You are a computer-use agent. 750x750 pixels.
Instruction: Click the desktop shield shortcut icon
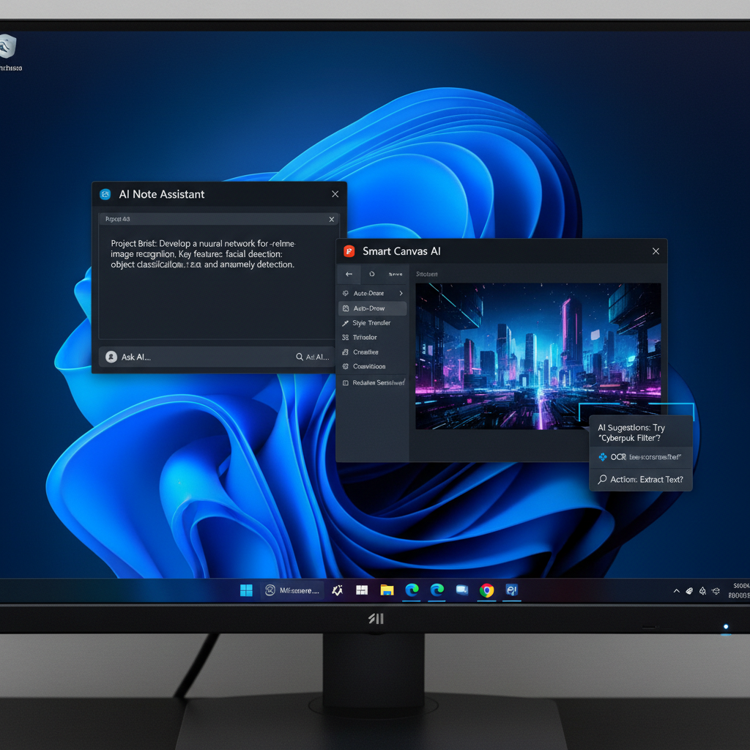pyautogui.click(x=8, y=46)
